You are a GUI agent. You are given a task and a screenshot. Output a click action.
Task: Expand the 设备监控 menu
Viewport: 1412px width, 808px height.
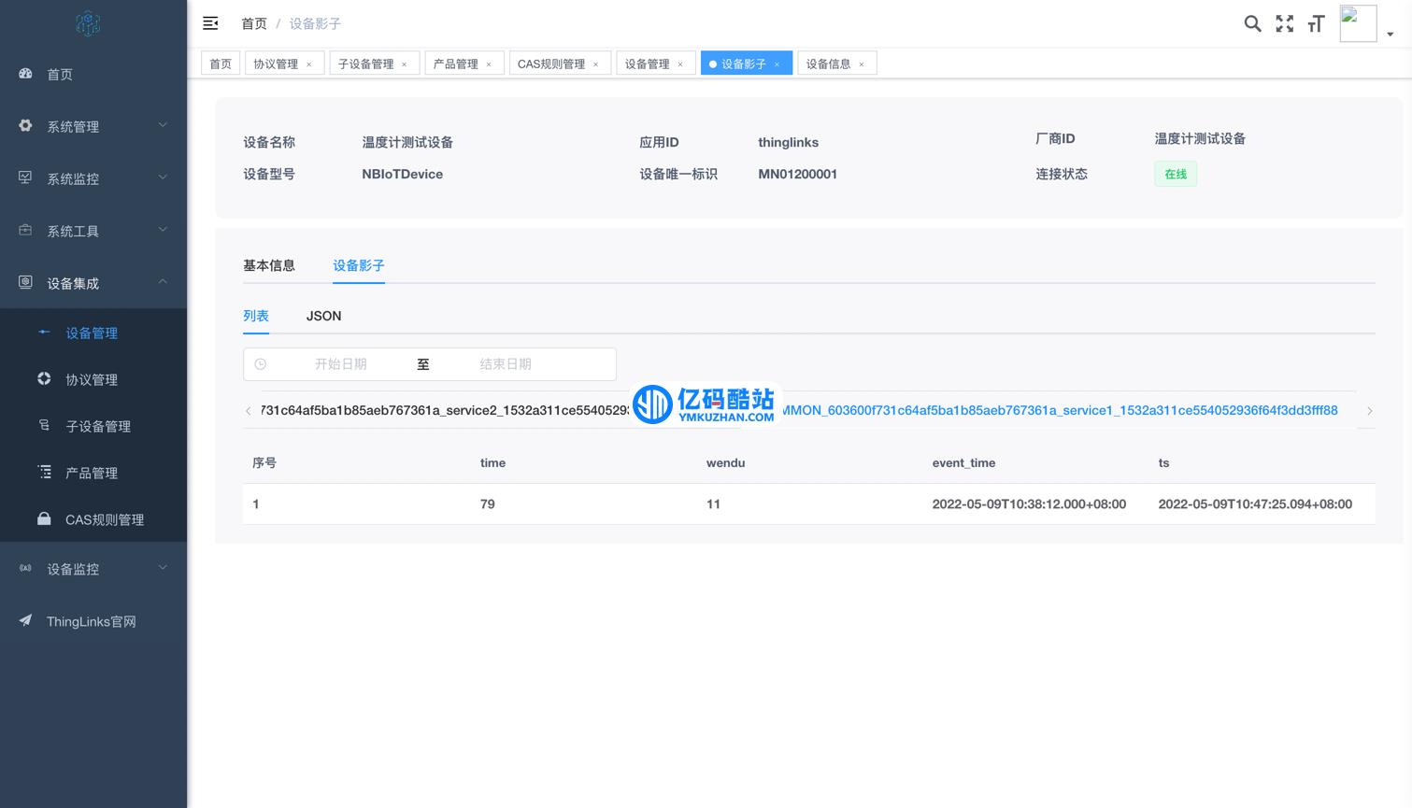point(93,569)
